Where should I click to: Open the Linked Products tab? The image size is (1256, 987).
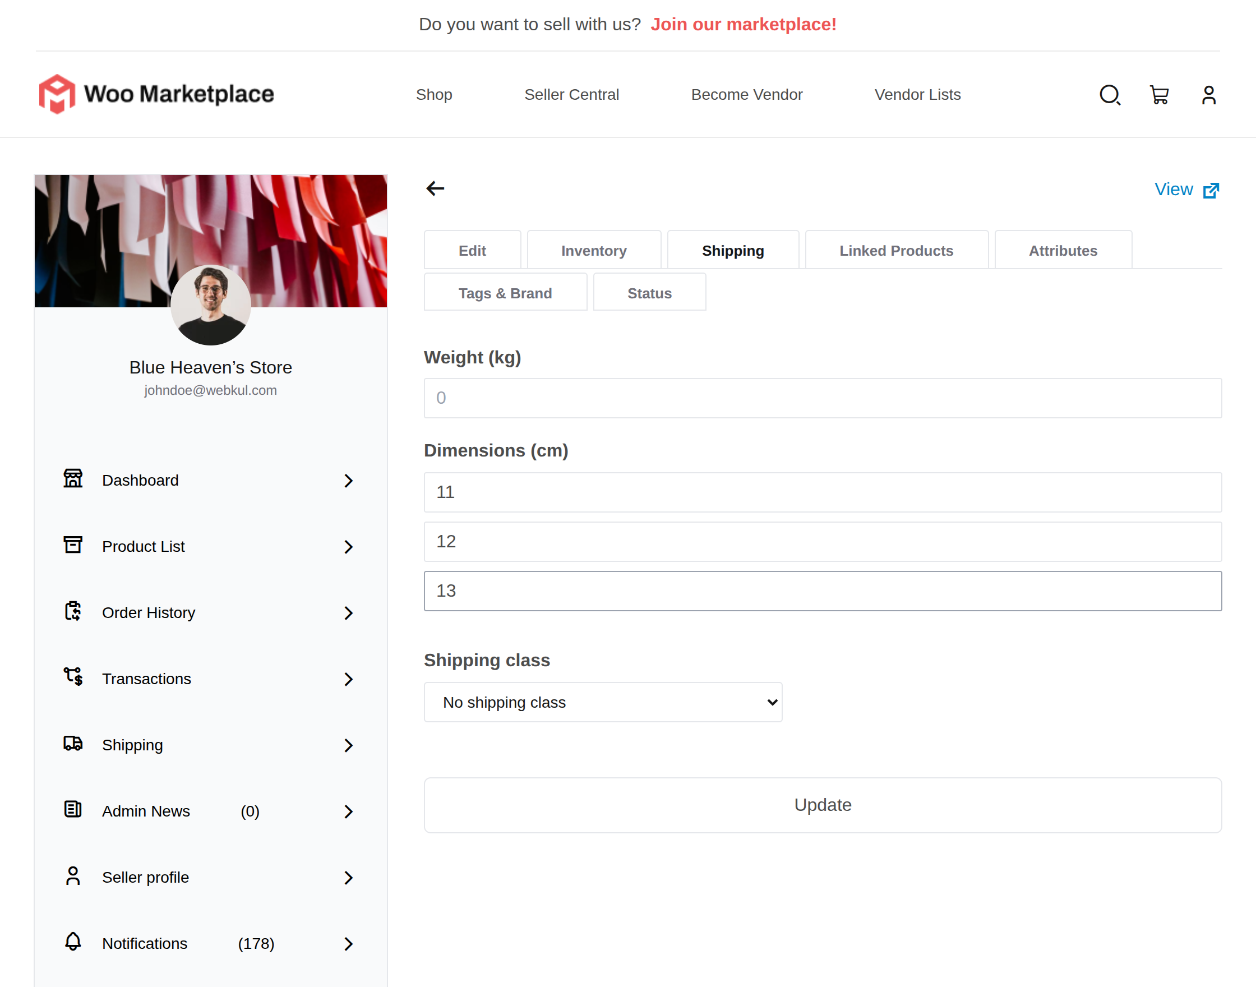pos(895,251)
